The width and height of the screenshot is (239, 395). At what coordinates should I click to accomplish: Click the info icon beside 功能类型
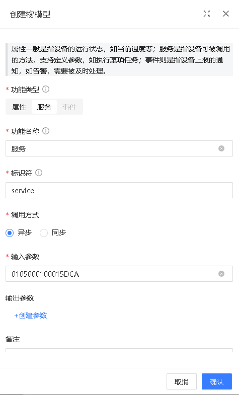(46, 89)
